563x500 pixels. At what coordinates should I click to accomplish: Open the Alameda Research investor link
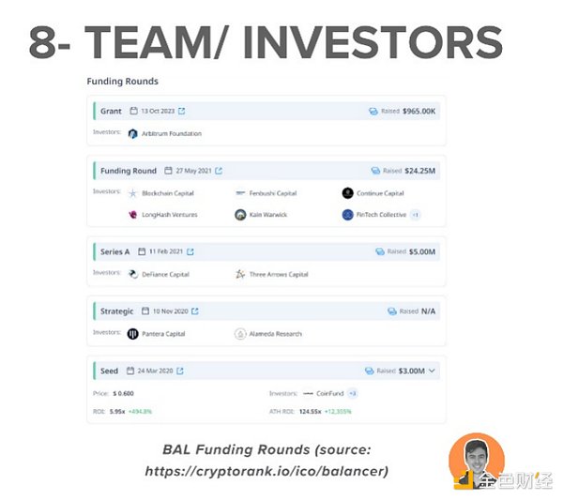[x=275, y=333]
